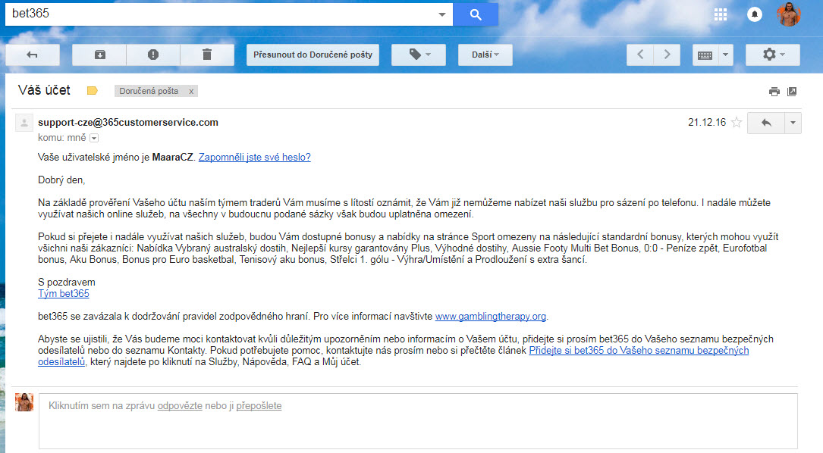The height and width of the screenshot is (453, 823).
Task: Click own avatar beside the reply box
Action: tap(24, 402)
